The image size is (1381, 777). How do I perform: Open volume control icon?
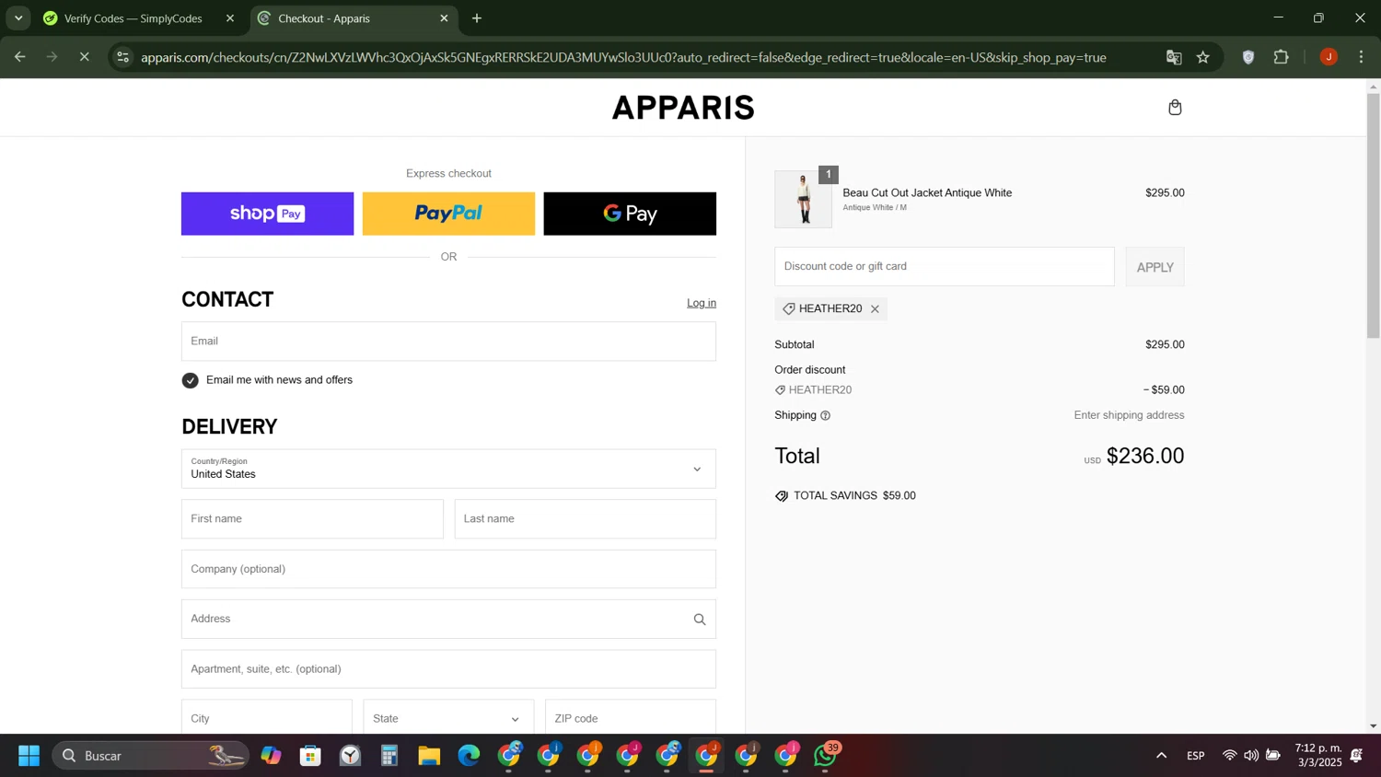1250,756
